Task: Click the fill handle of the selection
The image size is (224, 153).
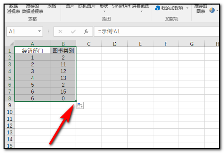Action: (x=76, y=101)
